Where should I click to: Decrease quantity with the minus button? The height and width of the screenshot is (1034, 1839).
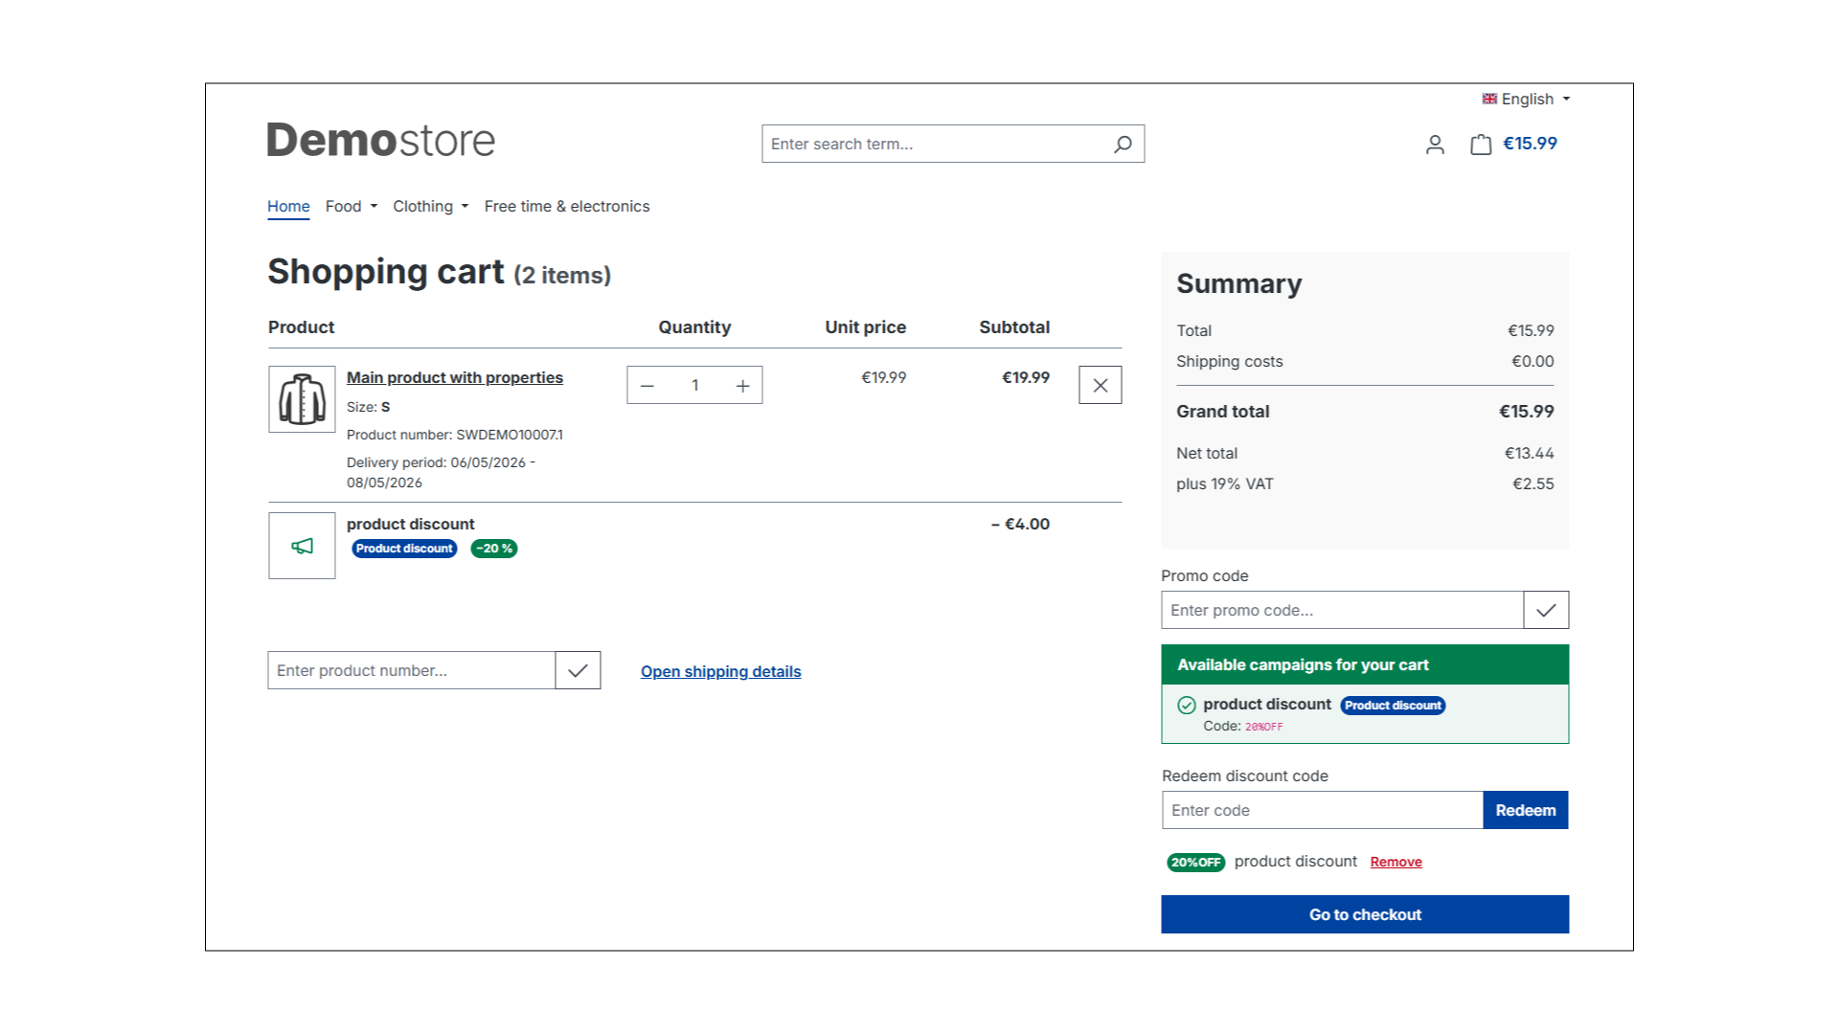click(647, 386)
